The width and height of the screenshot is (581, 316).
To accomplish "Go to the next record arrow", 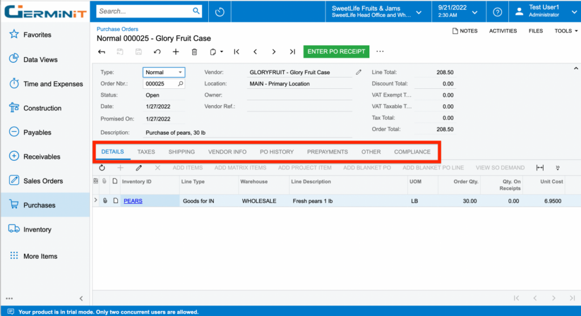I will coord(273,52).
